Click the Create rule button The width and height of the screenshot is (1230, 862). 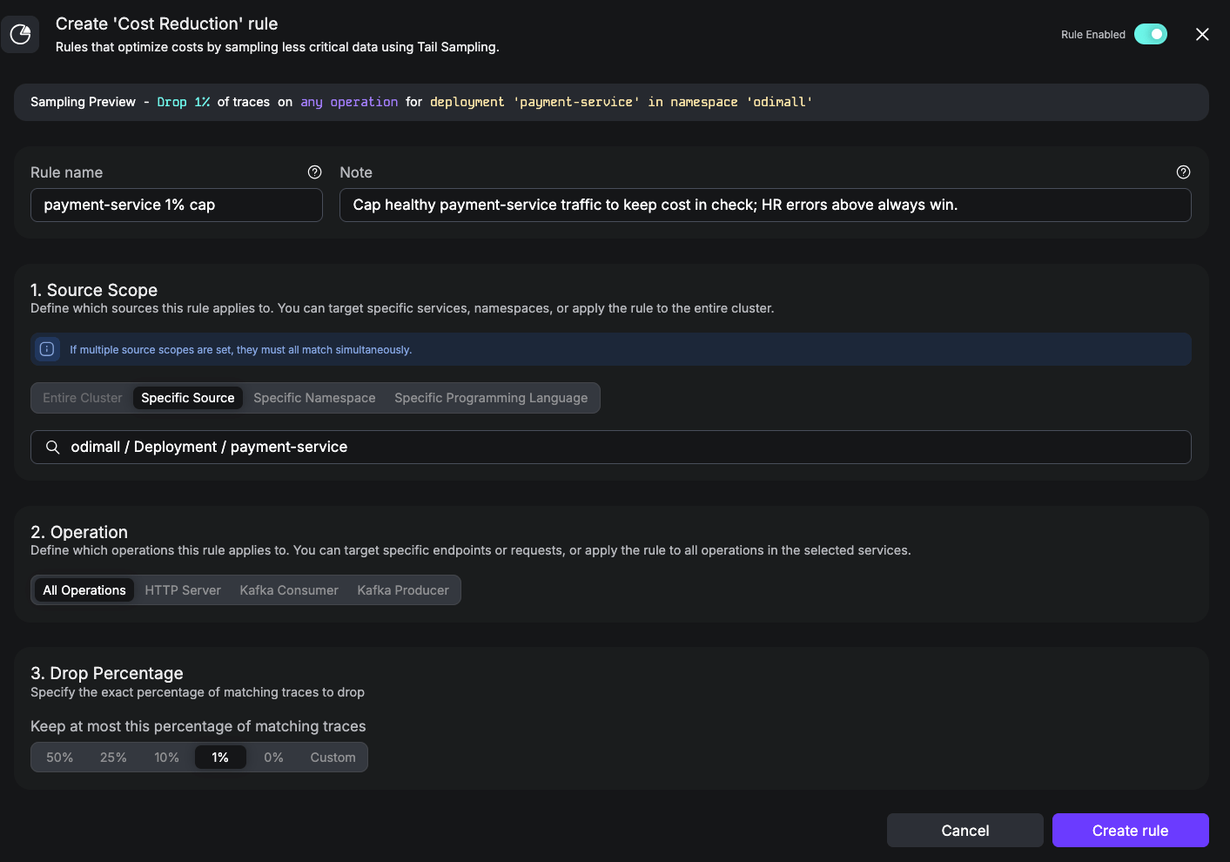(1131, 831)
